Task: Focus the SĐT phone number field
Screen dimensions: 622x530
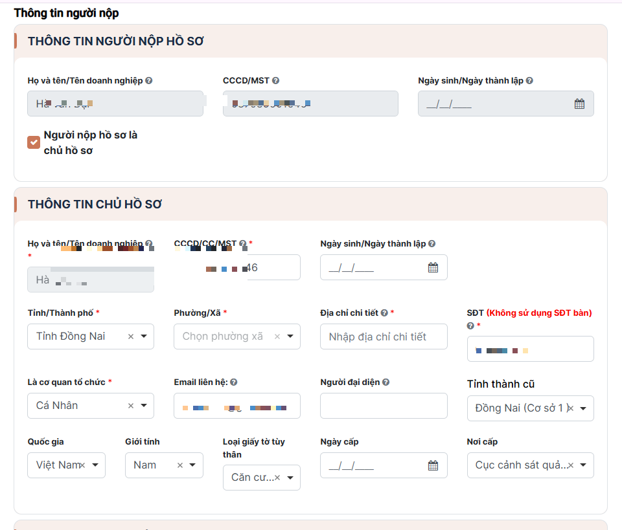Action: 530,349
